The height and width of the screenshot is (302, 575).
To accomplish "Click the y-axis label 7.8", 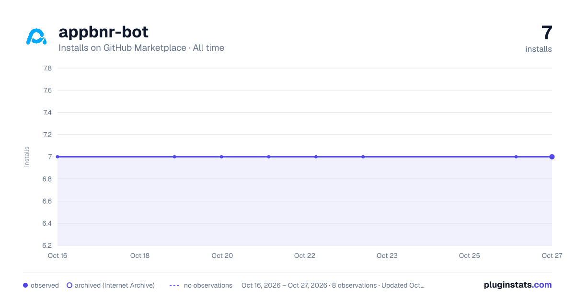I will 47,68.
